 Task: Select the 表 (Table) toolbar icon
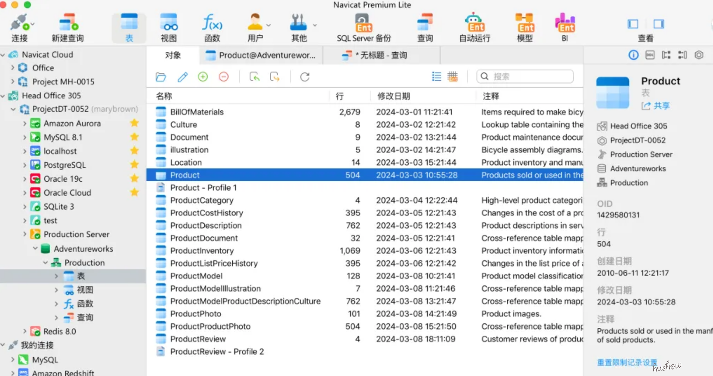coord(129,28)
